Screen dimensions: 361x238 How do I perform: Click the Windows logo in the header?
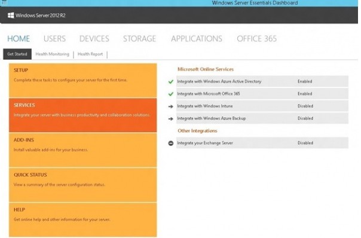11,16
